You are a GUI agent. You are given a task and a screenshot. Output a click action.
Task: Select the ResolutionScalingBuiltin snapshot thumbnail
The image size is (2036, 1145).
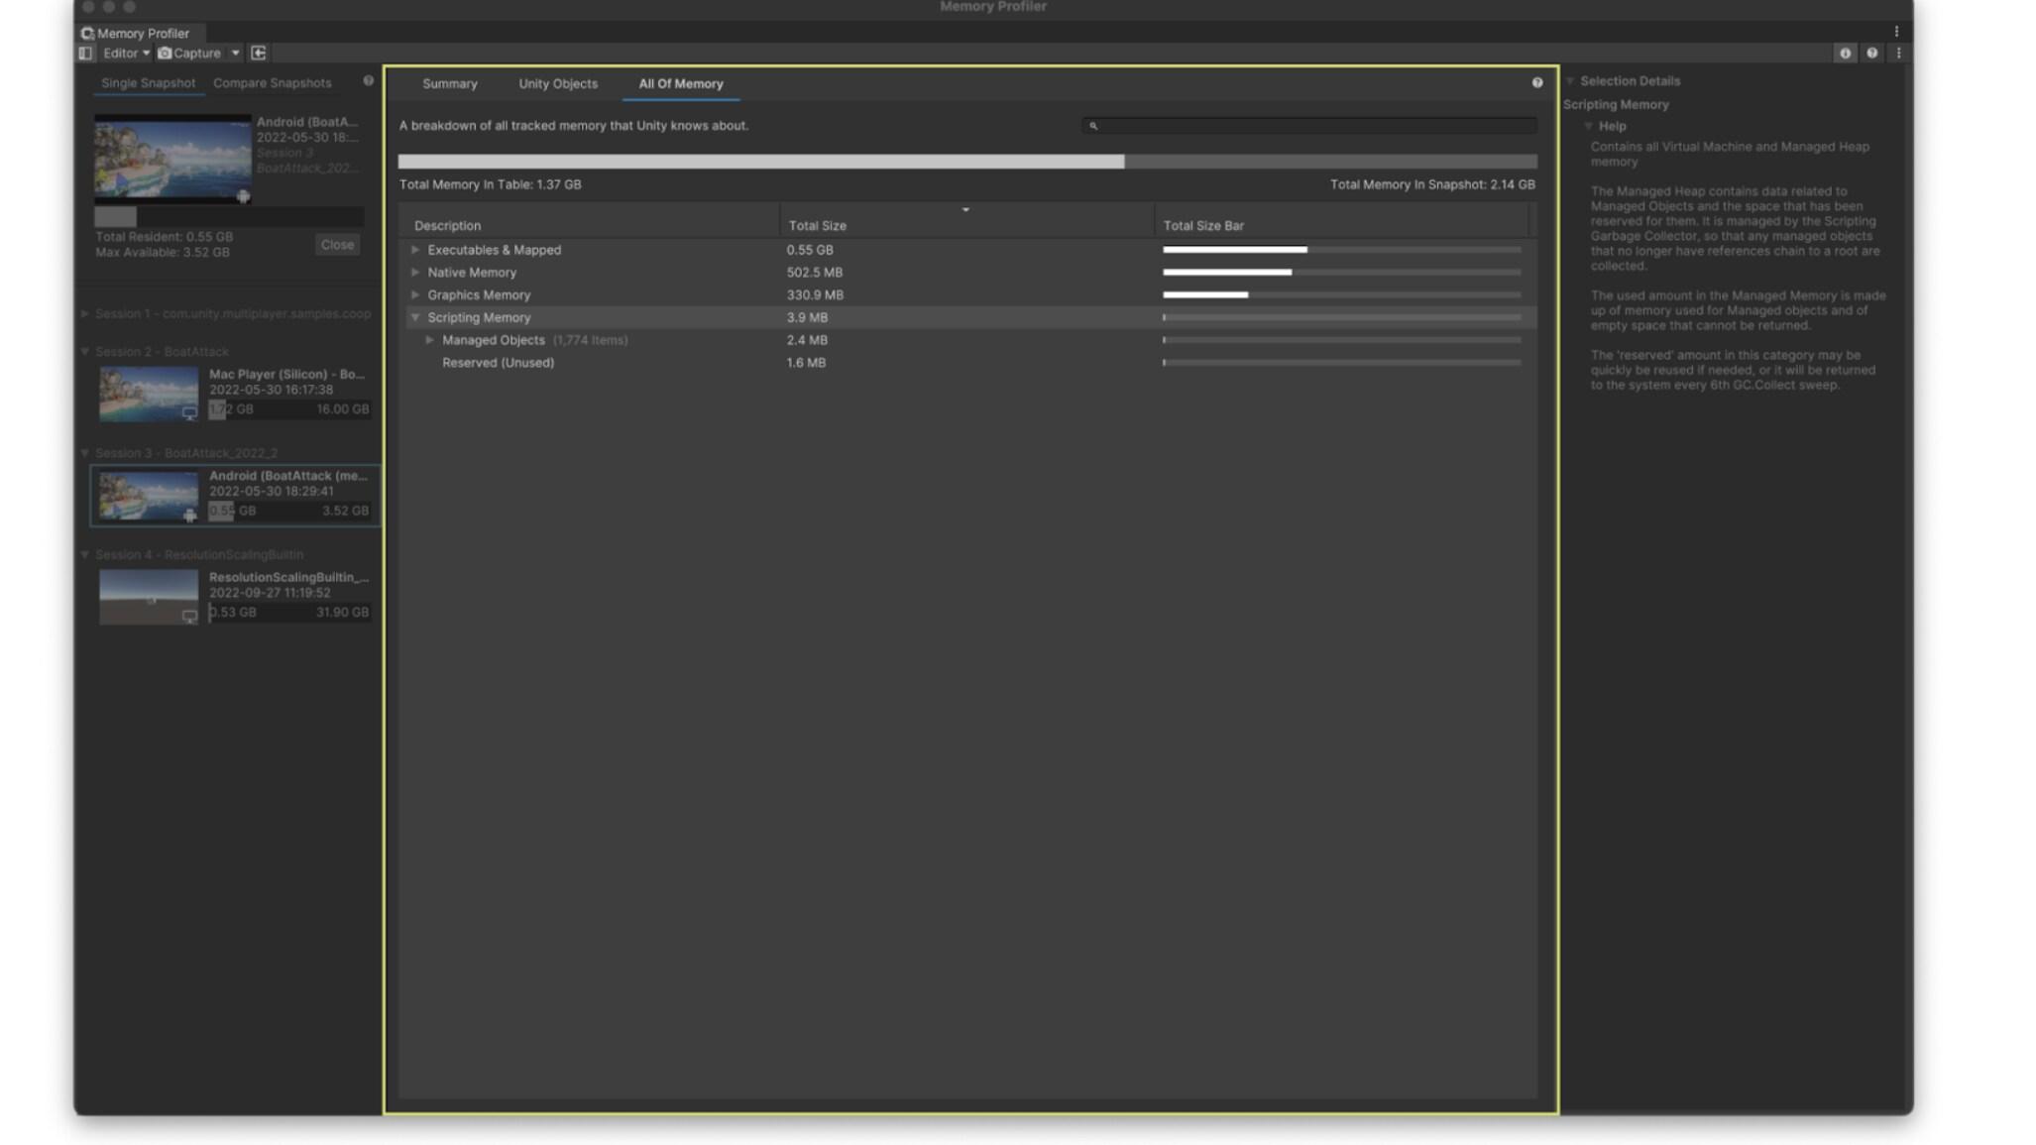[x=149, y=596]
